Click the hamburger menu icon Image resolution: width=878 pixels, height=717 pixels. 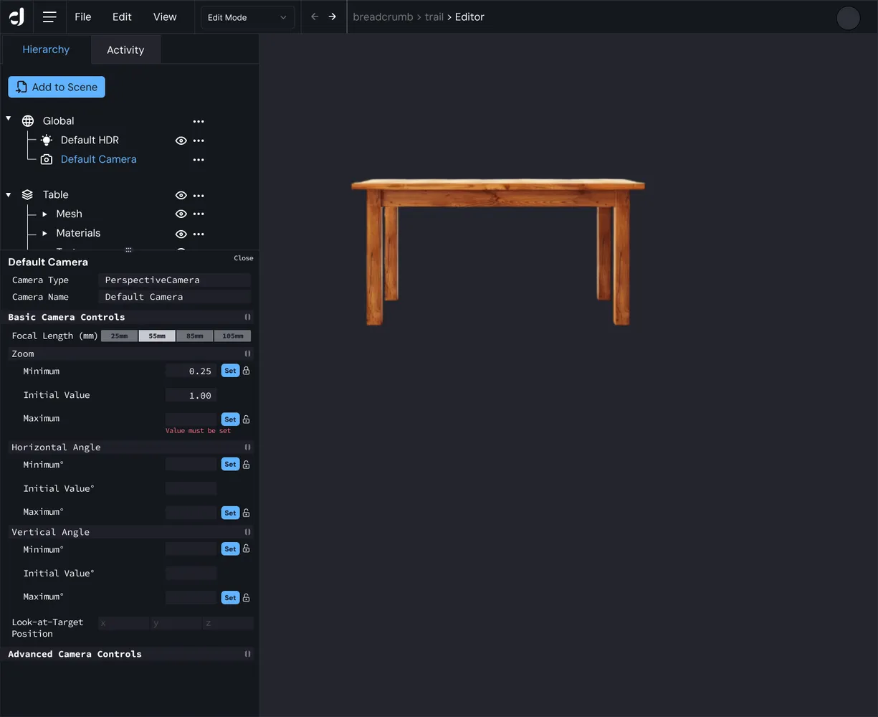[49, 17]
